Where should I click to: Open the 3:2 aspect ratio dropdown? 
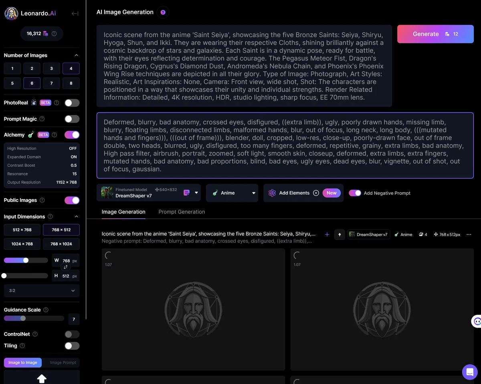[x=42, y=291]
